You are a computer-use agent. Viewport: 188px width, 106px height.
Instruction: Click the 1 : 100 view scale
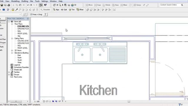37,102
